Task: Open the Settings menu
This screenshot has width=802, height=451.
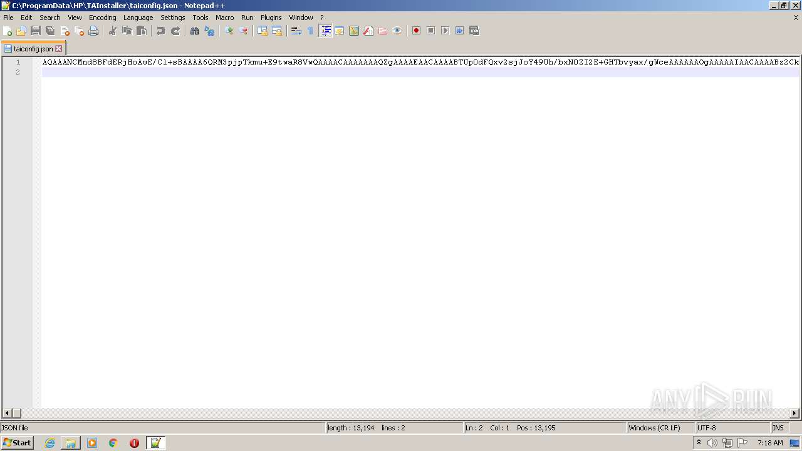Action: [173, 18]
